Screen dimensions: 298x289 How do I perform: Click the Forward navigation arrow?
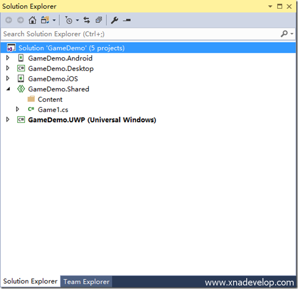tap(20, 20)
